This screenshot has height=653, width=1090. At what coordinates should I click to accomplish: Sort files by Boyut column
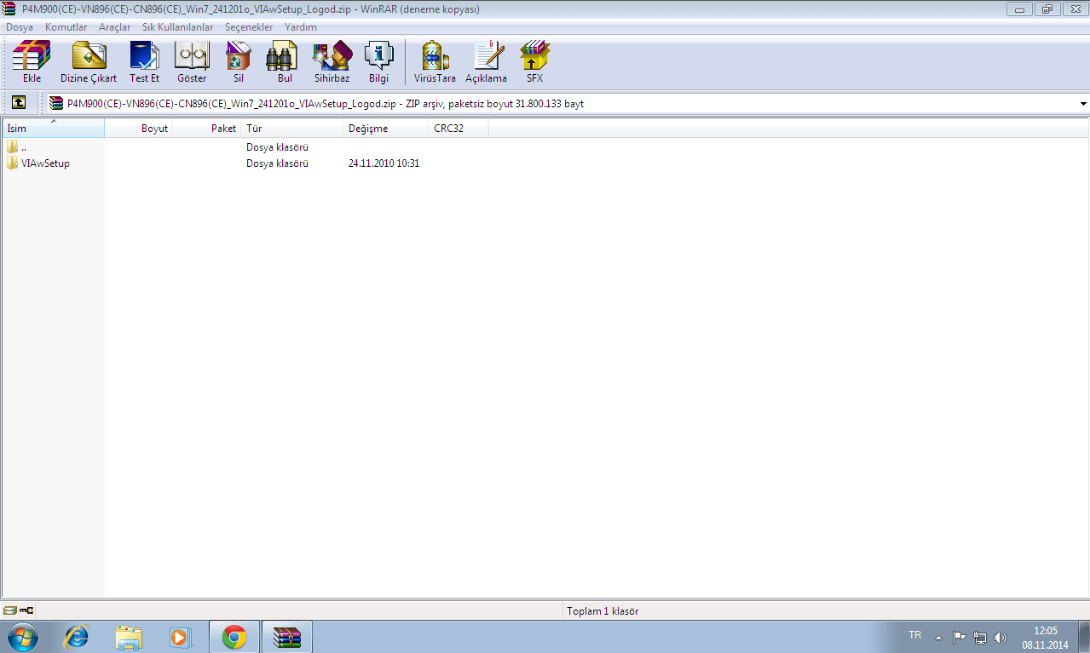(139, 129)
